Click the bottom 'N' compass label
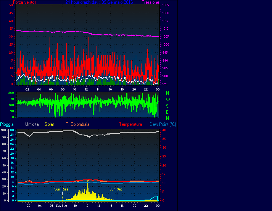 [167, 118]
